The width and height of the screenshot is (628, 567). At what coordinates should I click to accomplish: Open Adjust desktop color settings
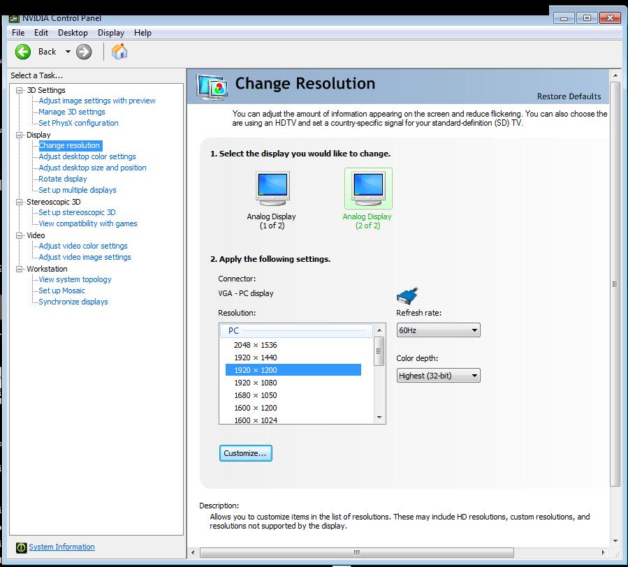click(x=87, y=156)
